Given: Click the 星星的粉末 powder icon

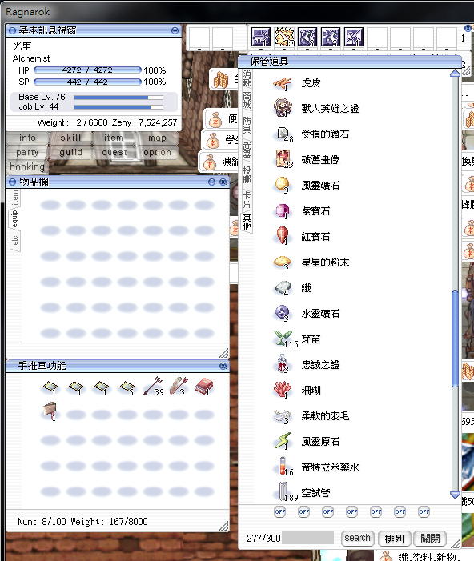Looking at the screenshot, I should tap(282, 262).
